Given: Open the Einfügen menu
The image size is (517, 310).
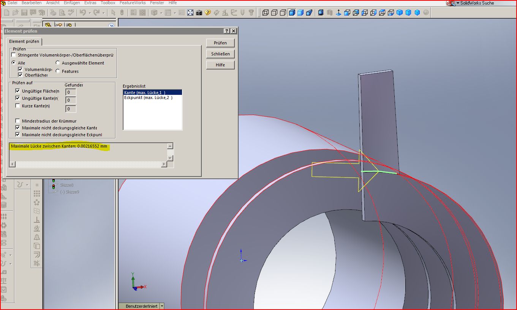Looking at the screenshot, I should [71, 3].
